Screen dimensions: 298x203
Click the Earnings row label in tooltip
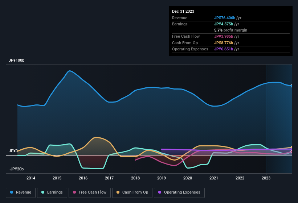180,24
